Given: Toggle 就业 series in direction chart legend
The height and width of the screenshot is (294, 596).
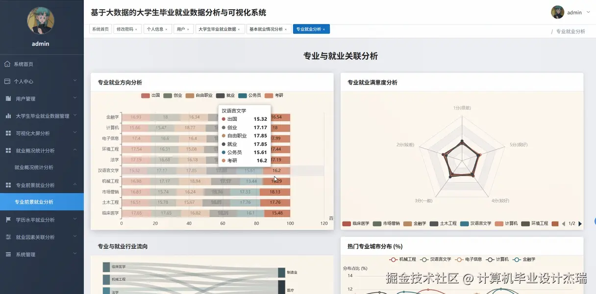Looking at the screenshot, I should coord(225,96).
